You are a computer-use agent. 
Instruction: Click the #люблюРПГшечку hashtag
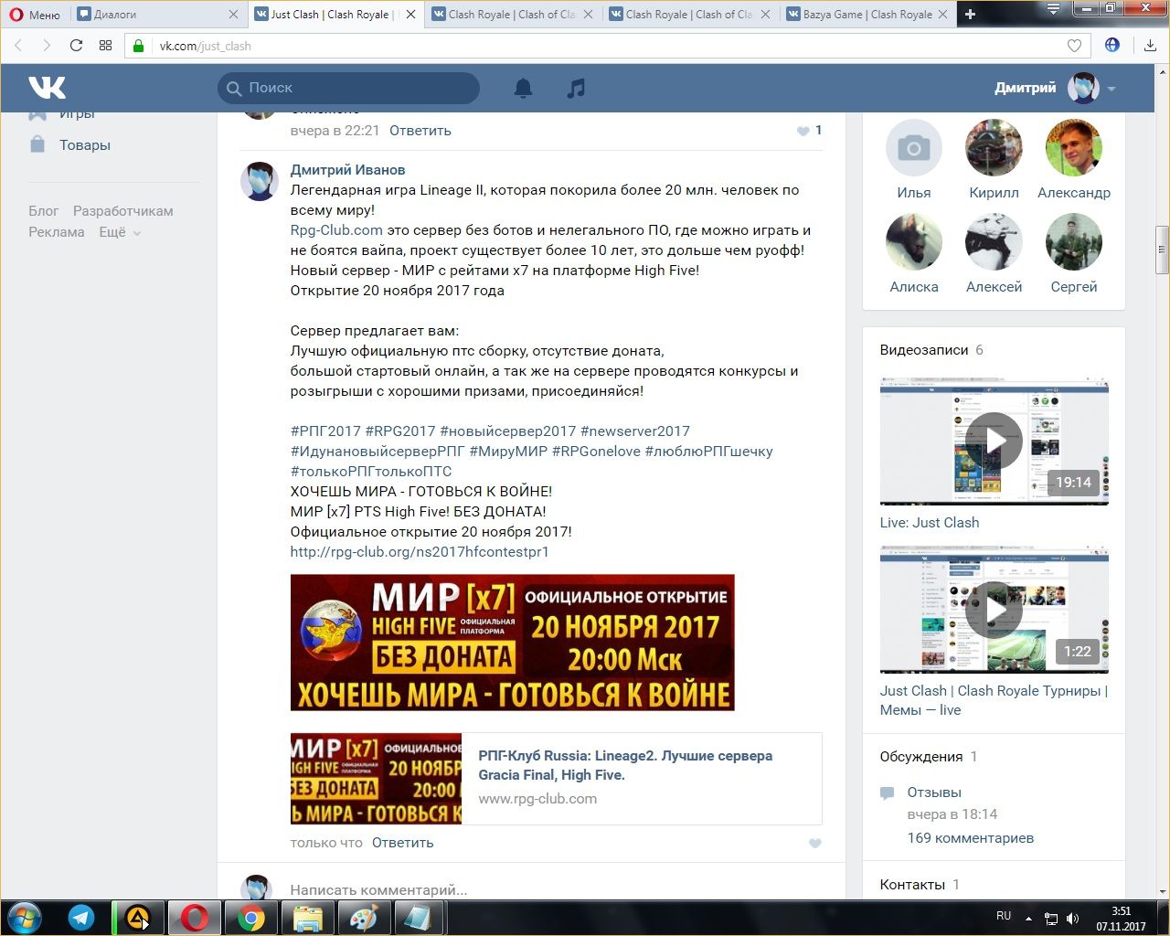tap(708, 451)
